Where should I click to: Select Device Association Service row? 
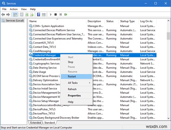[92, 84]
